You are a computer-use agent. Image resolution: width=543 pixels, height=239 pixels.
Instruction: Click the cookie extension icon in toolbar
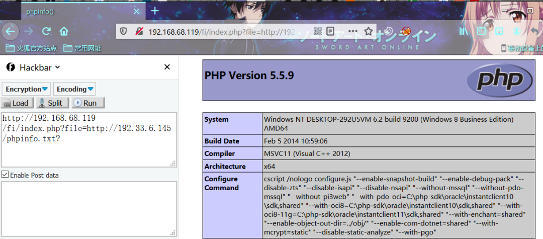coord(389,32)
